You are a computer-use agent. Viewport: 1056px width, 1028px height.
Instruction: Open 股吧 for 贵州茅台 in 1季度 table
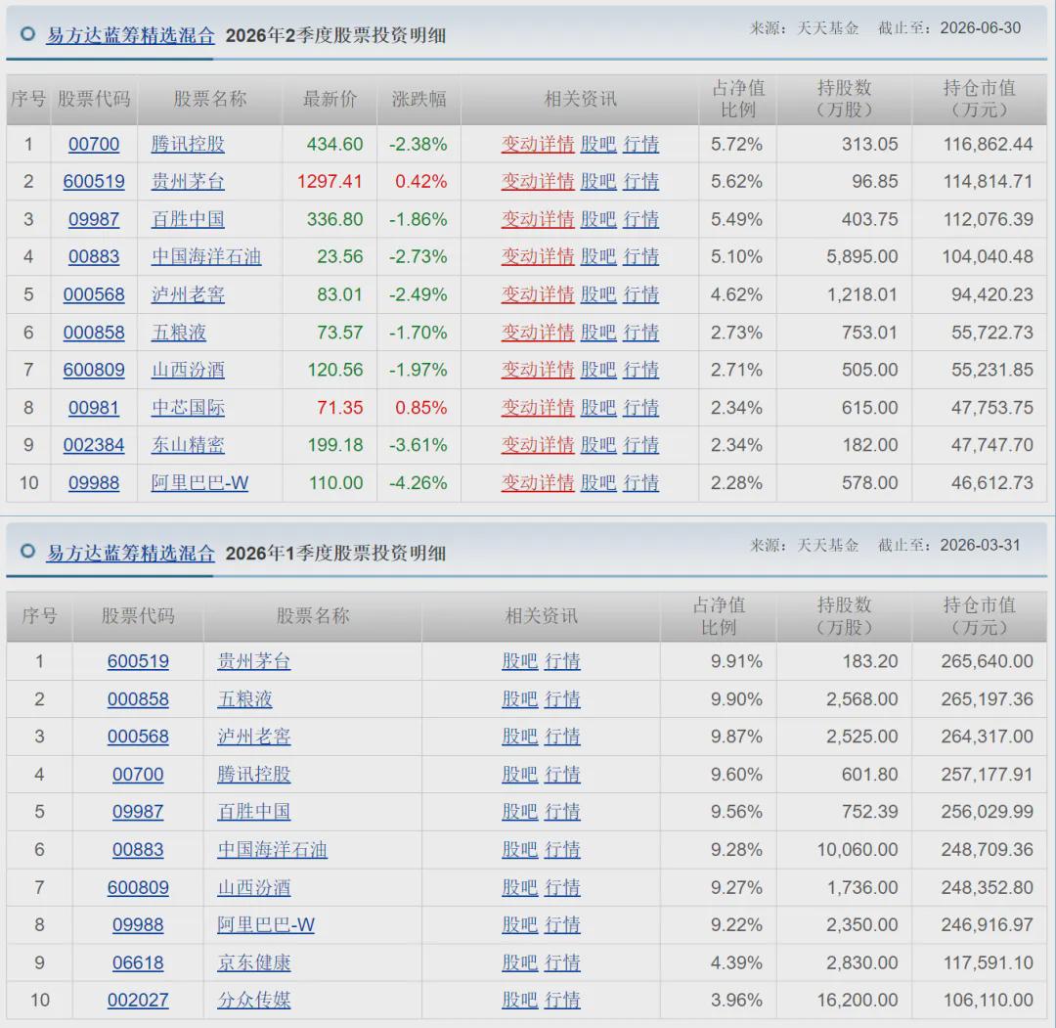click(x=519, y=661)
